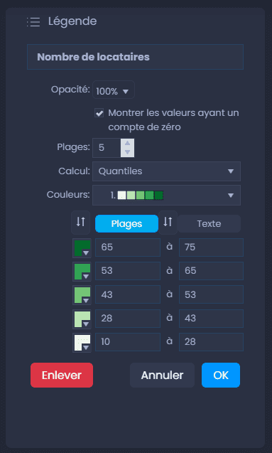Click the lower bound field showing 10
The width and height of the screenshot is (272, 453).
tap(128, 342)
